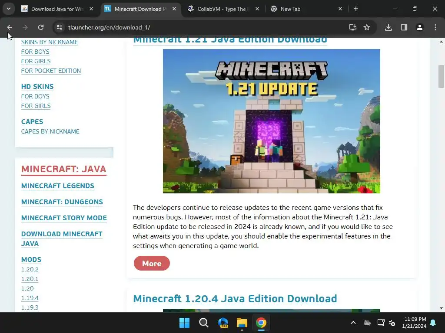The width and height of the screenshot is (445, 333).
Task: Open Chrome three-dot menu
Action: 435,27
